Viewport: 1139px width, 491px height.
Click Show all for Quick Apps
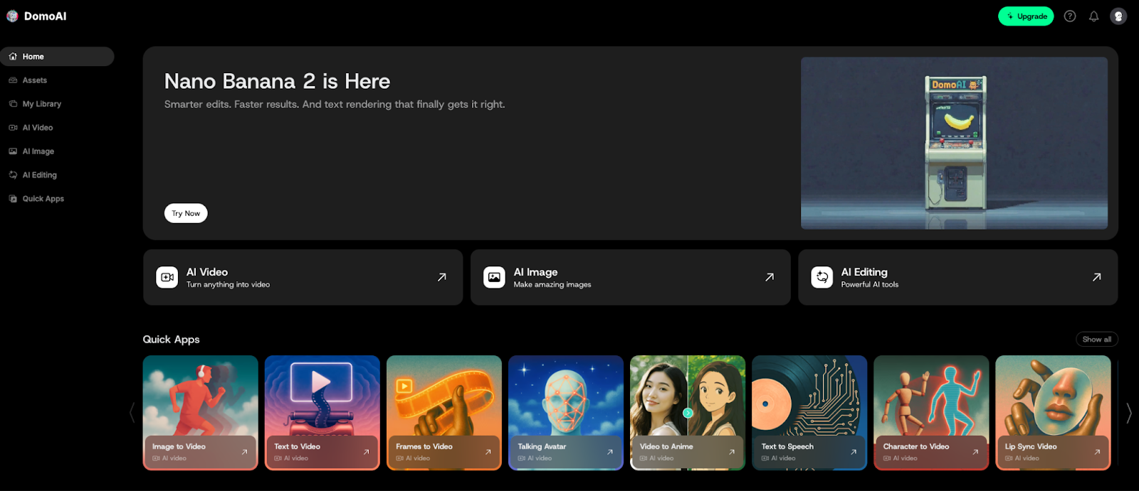pyautogui.click(x=1097, y=340)
